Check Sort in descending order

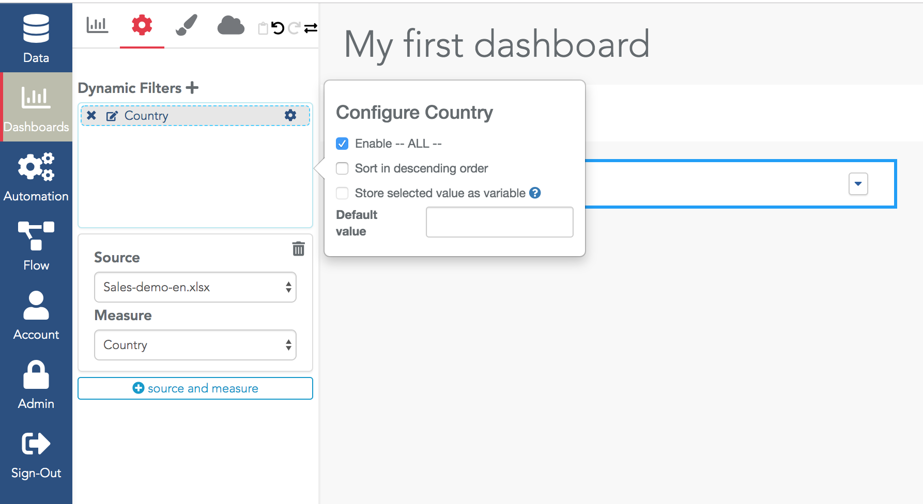[x=342, y=168]
